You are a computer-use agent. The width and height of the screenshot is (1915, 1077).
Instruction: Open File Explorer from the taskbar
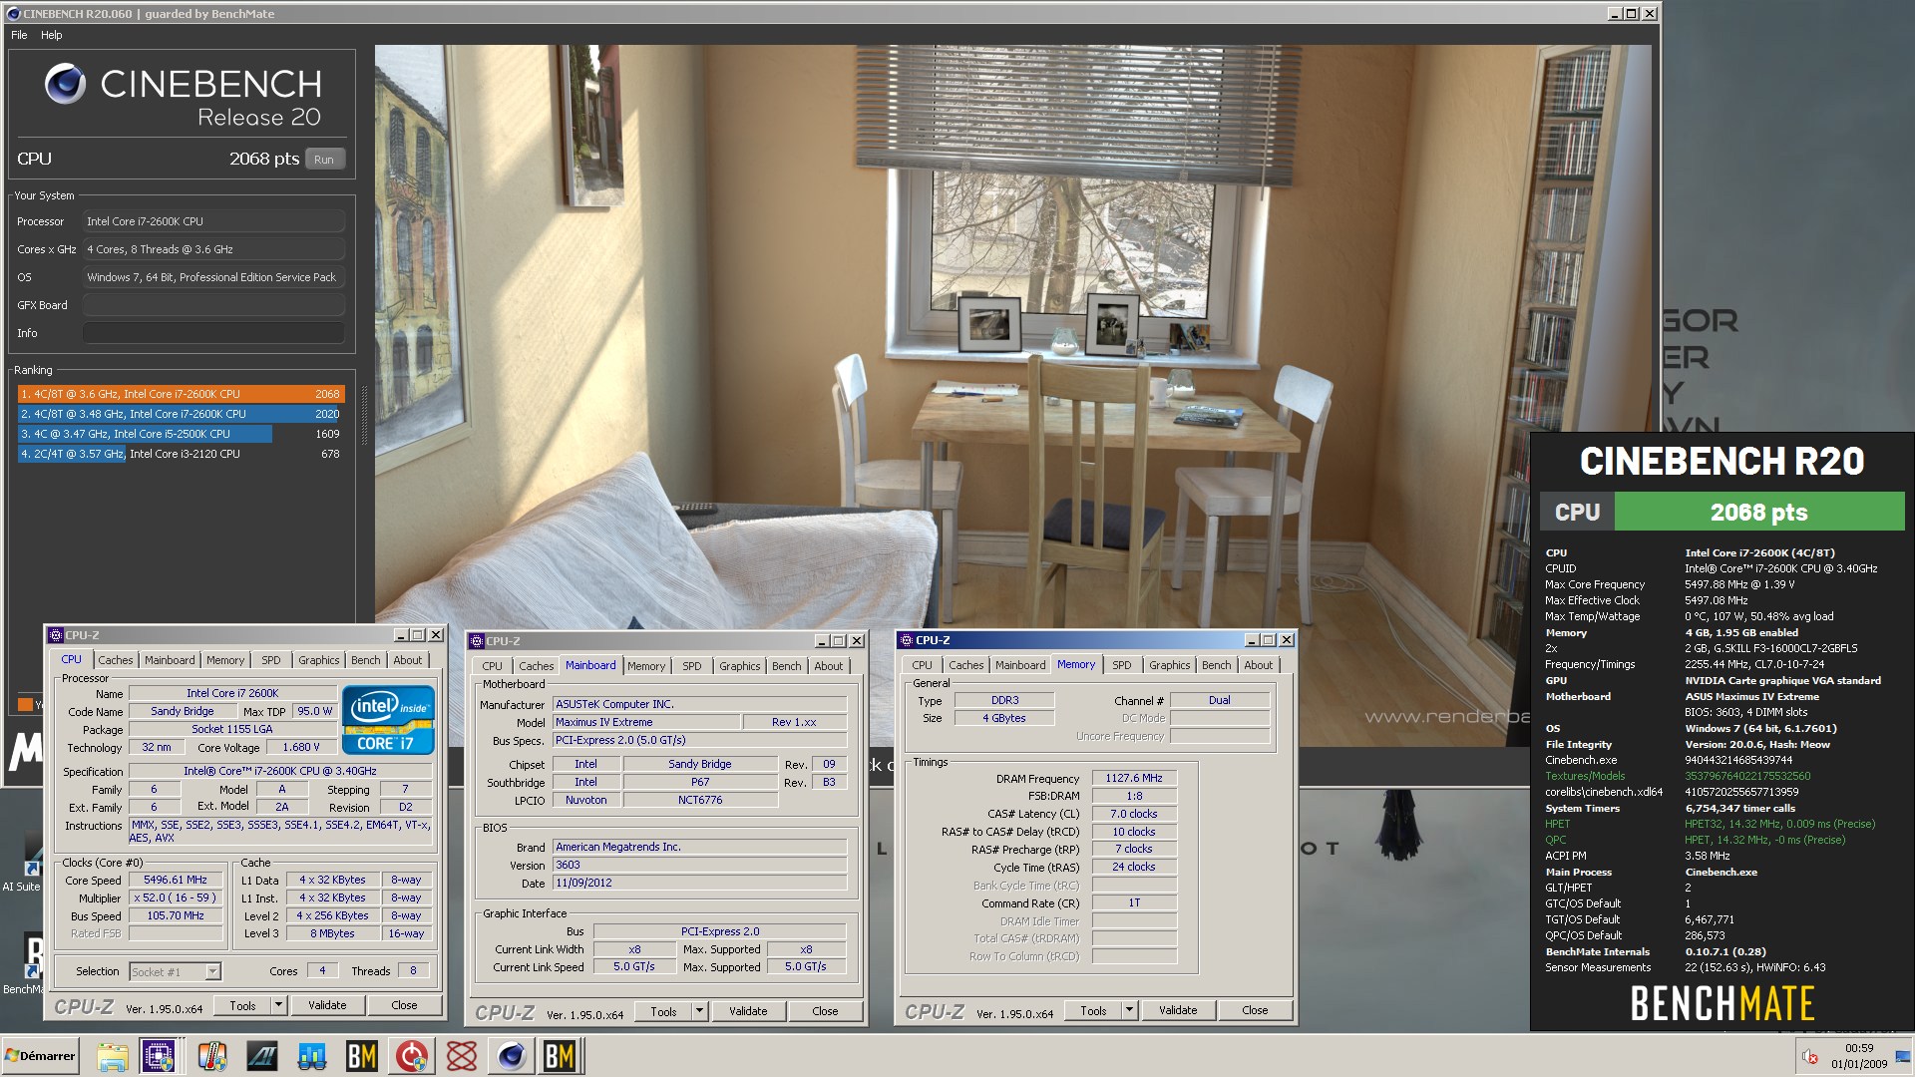click(112, 1056)
